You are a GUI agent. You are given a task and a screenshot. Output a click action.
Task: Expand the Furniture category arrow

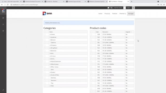click(50, 56)
